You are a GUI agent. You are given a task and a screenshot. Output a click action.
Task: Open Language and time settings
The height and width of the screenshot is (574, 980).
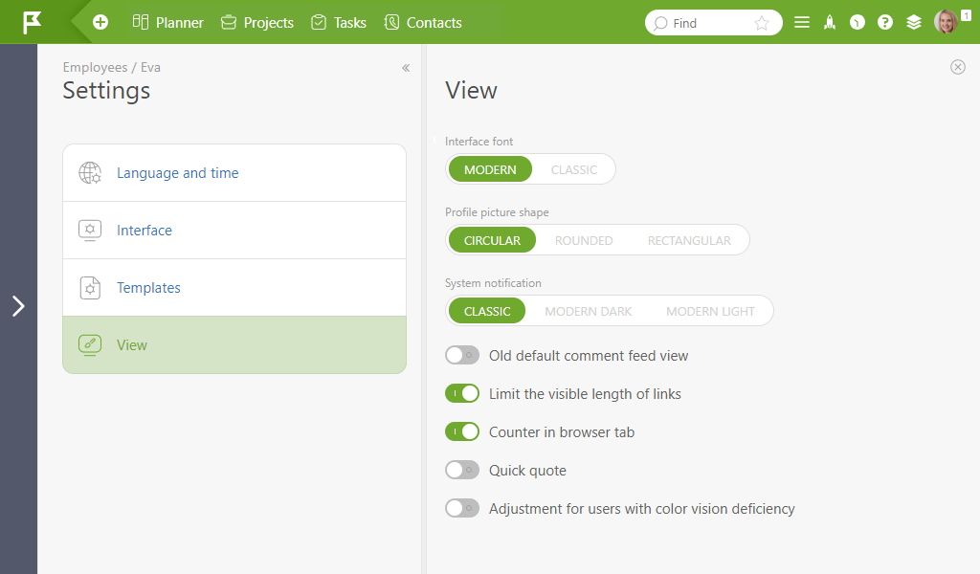[x=234, y=173]
